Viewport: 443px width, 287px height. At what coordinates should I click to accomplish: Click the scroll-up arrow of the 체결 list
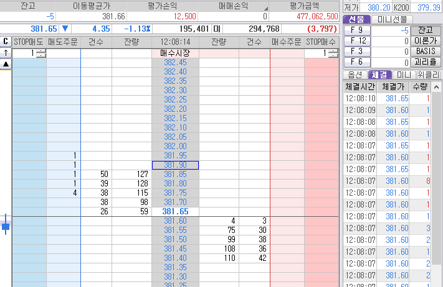pyautogui.click(x=437, y=87)
